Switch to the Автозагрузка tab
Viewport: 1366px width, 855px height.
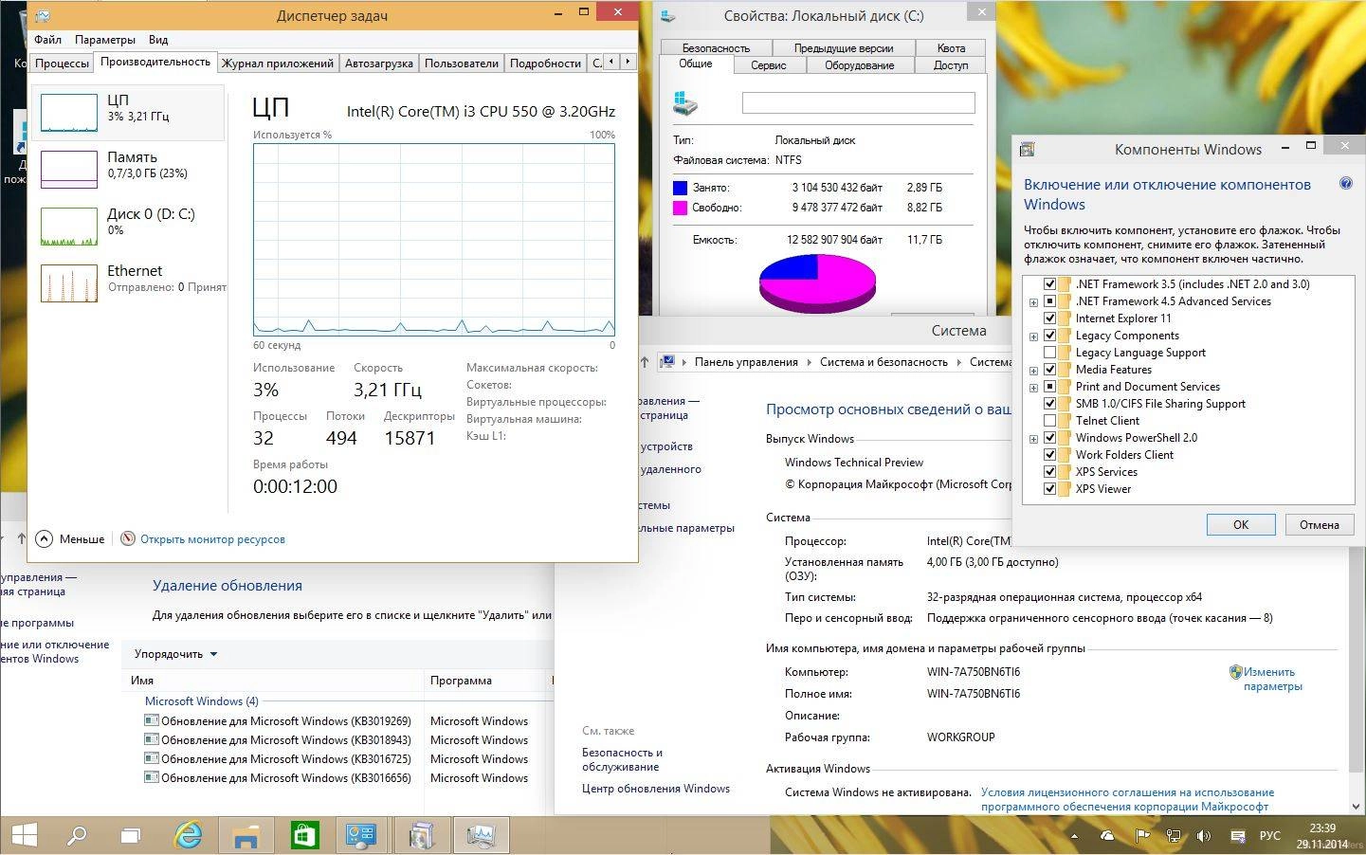point(379,64)
